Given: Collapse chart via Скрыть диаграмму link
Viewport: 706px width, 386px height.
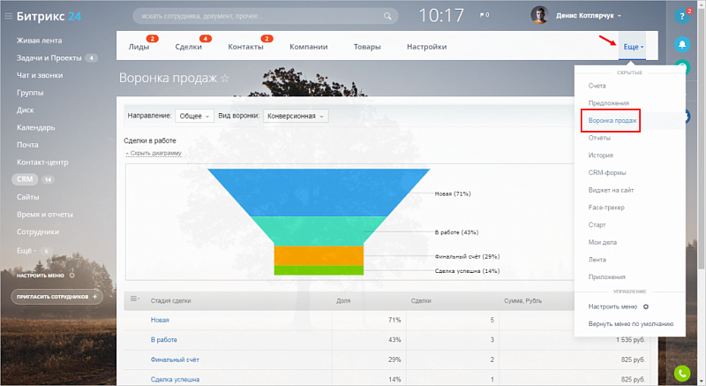Looking at the screenshot, I should (x=154, y=153).
